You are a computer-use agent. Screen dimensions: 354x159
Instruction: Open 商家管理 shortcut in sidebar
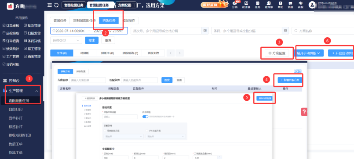[x=32, y=57]
